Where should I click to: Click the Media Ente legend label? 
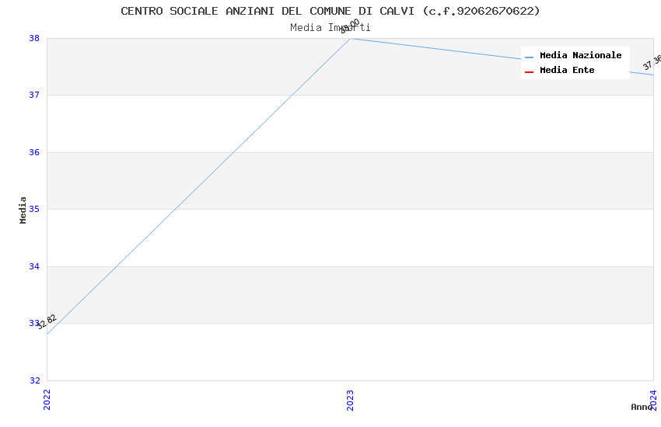point(567,70)
